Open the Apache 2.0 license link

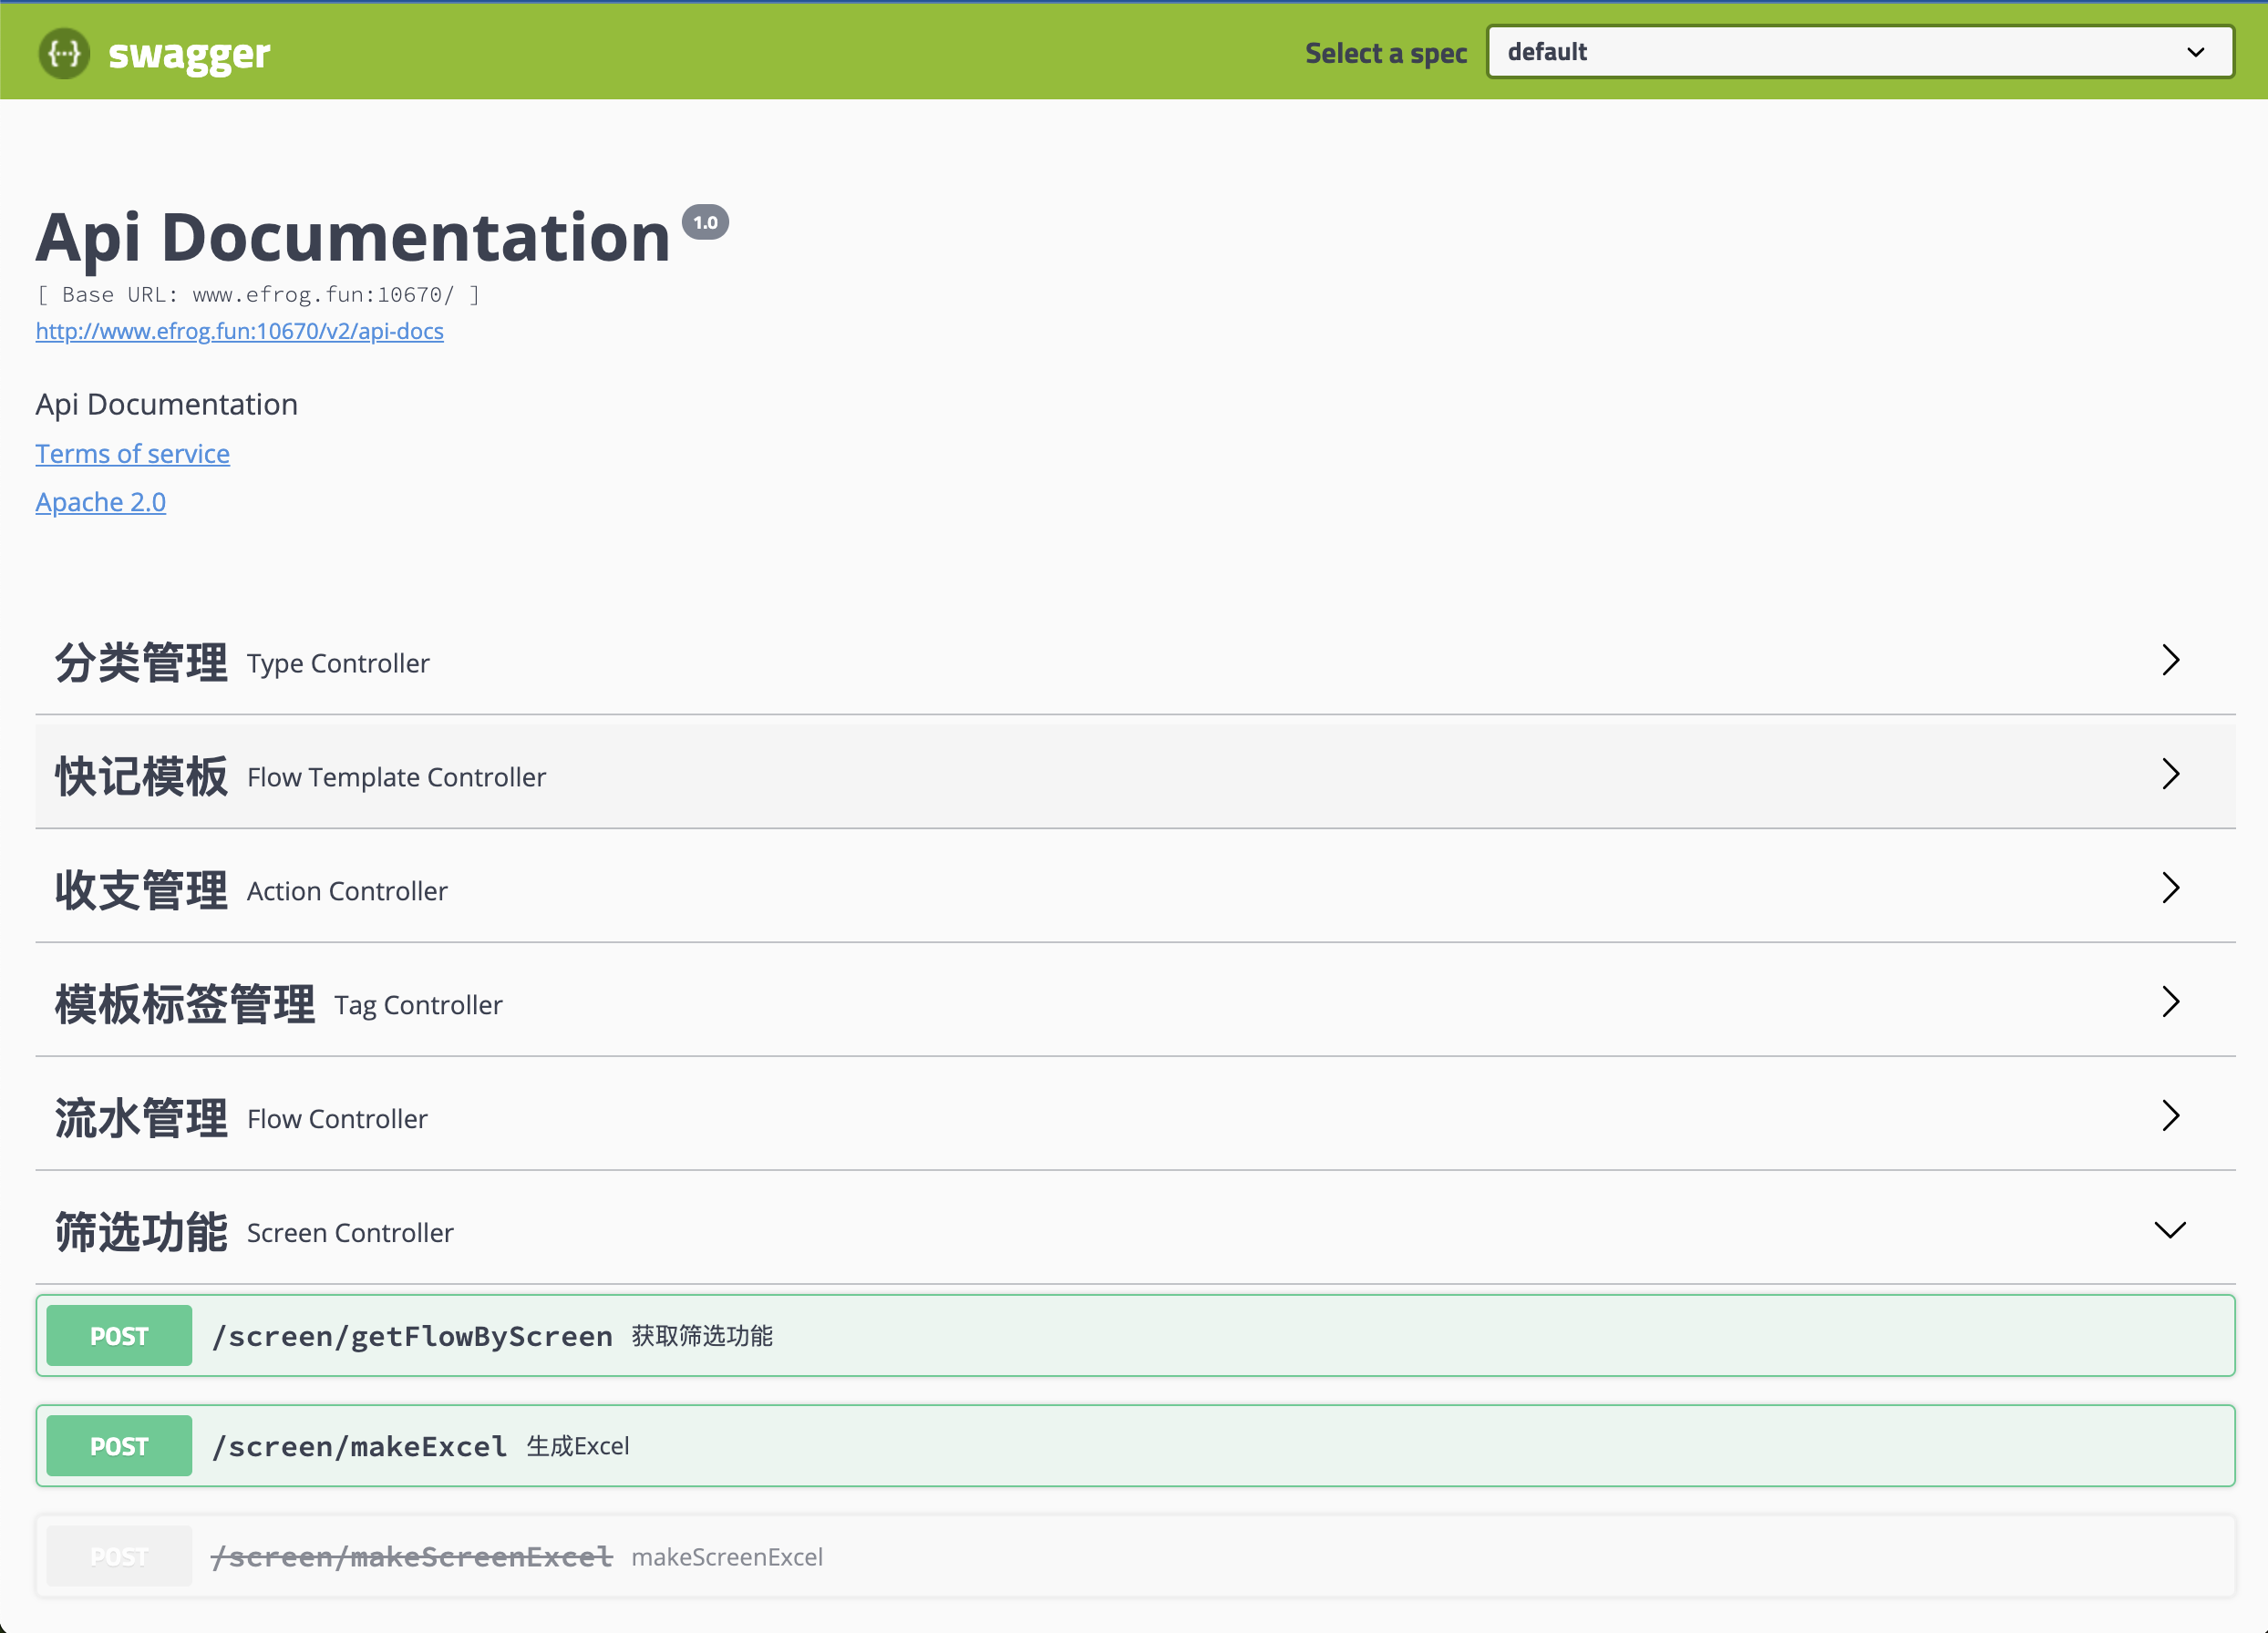100,502
